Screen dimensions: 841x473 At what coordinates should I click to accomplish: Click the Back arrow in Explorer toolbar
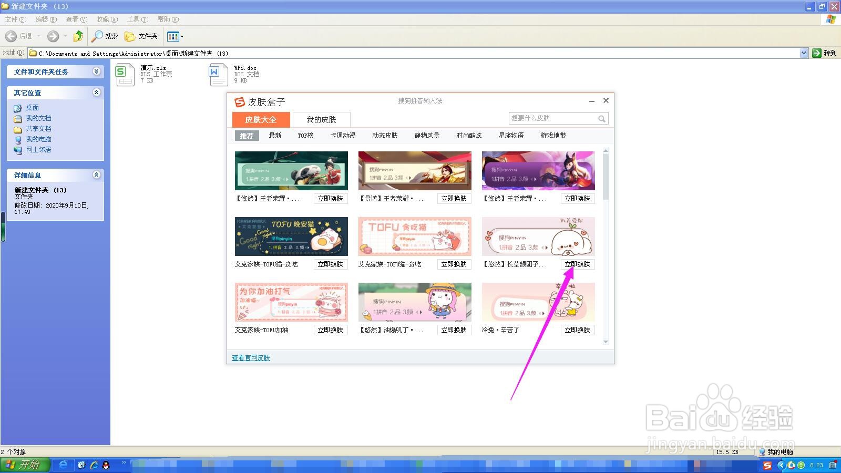11,36
